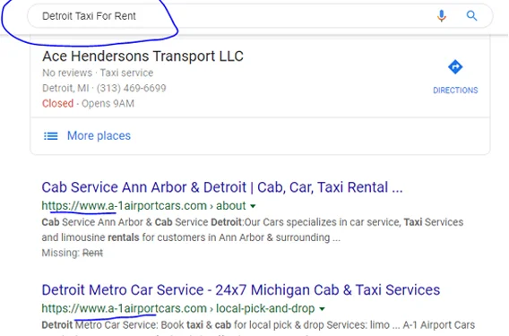Click the Closed hours status text

tap(57, 104)
